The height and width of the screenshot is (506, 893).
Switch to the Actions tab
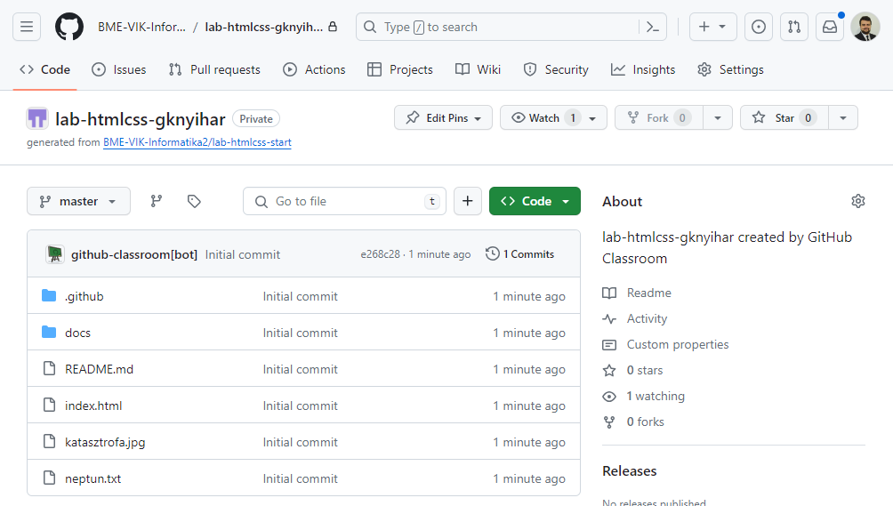[x=314, y=69]
